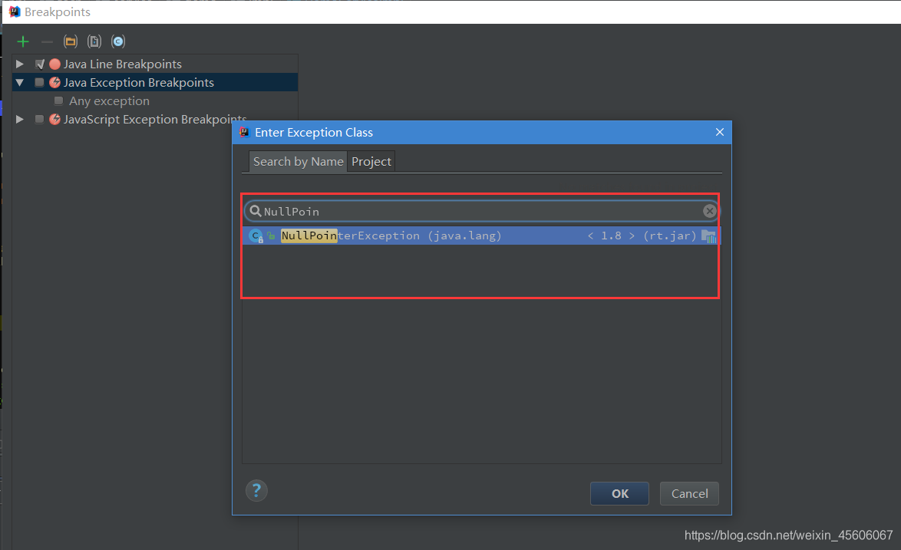The height and width of the screenshot is (550, 901).
Task: Click the Java Line Breakpoints red dot icon
Action: 55,64
